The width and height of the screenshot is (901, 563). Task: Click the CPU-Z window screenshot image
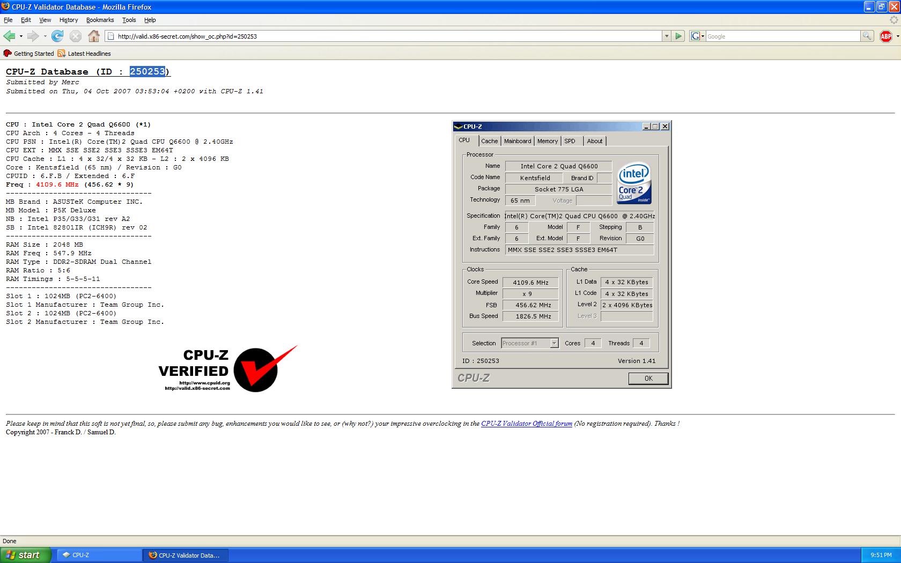562,255
